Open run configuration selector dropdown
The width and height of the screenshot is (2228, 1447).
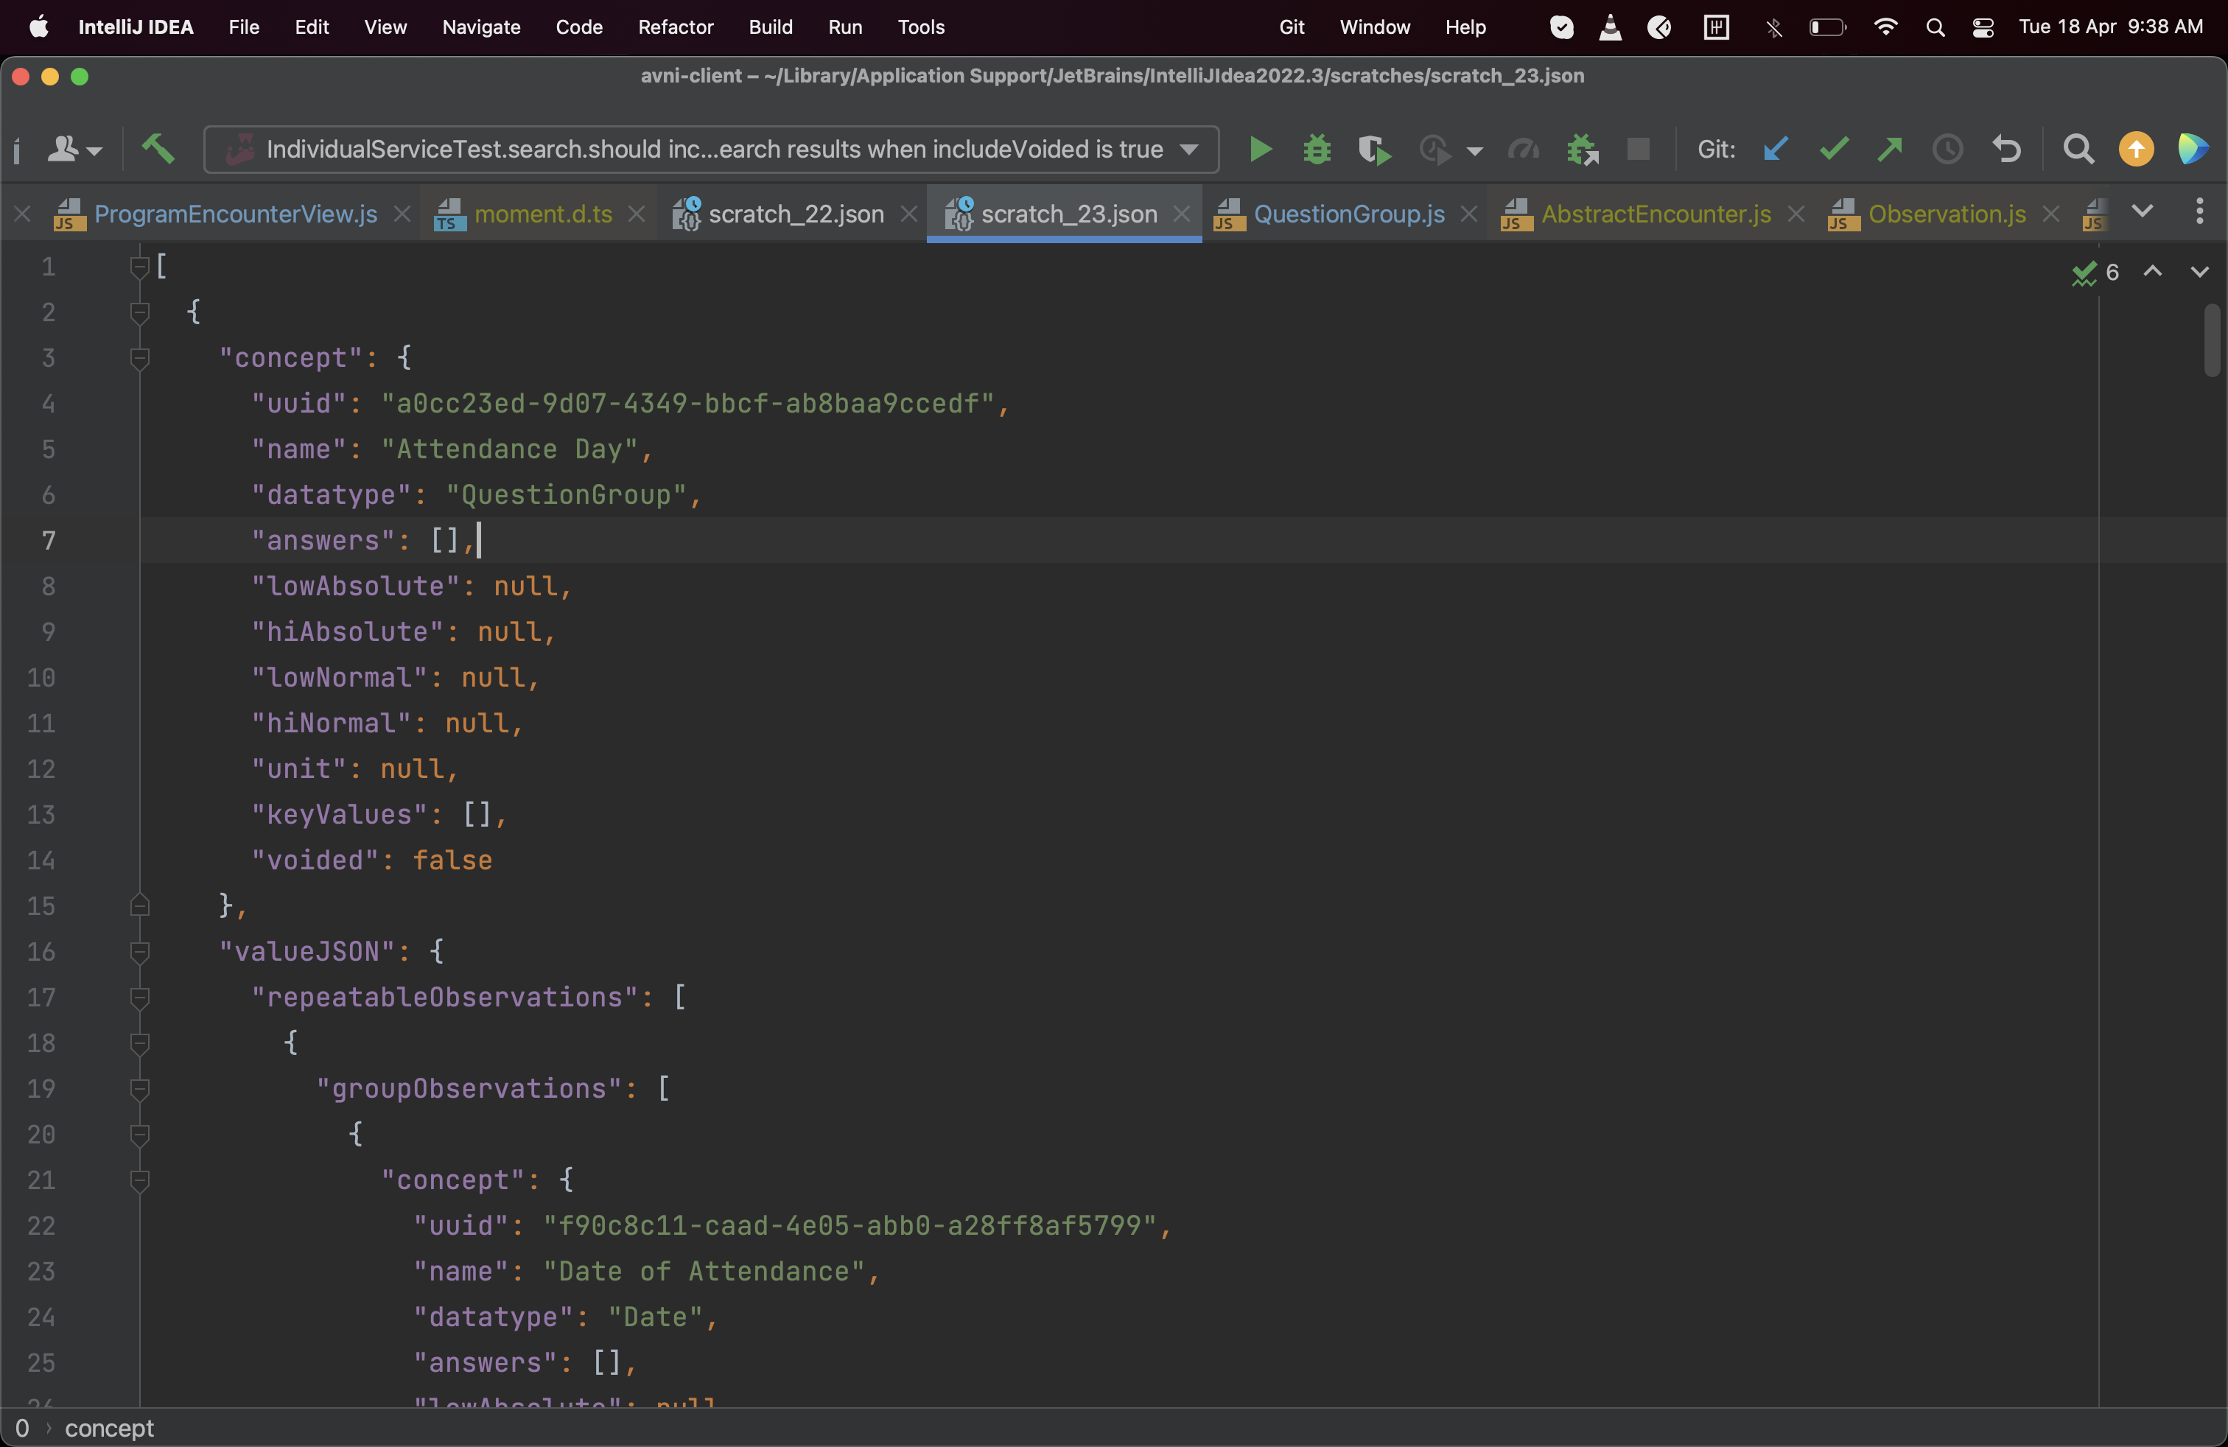point(710,149)
